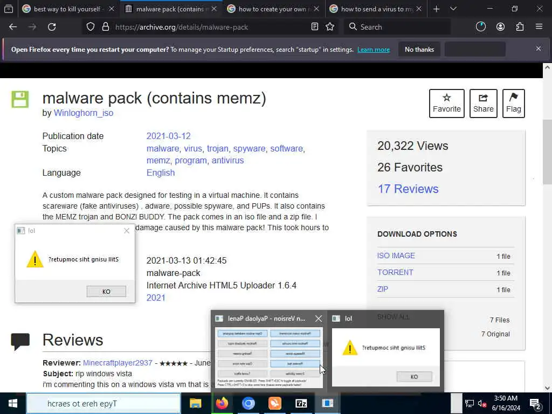Click Learn more link in notification bar
The height and width of the screenshot is (414, 552).
(374, 50)
